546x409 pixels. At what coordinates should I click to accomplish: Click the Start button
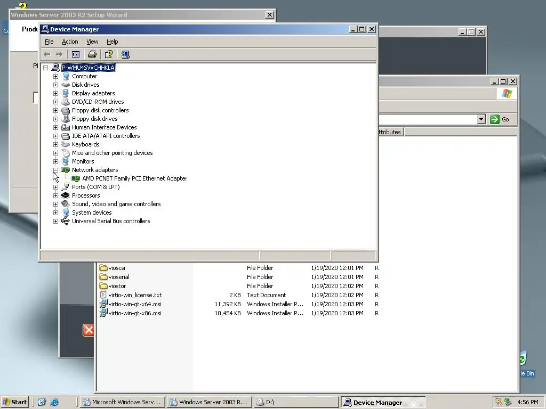pos(15,403)
